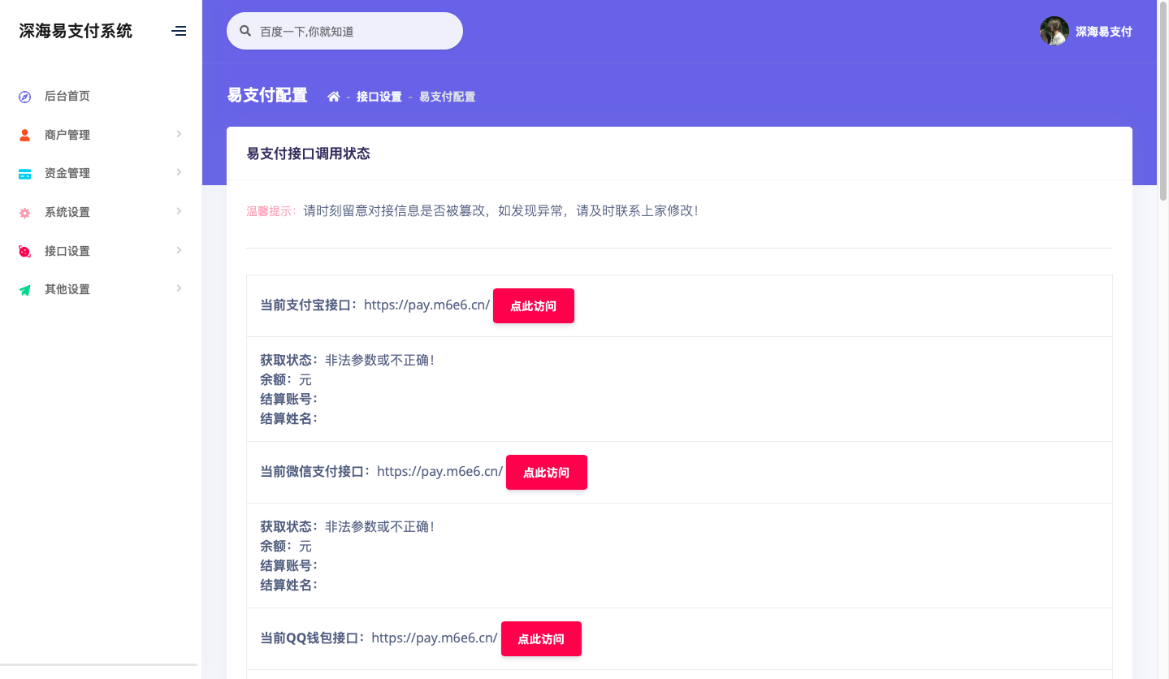This screenshot has height=679, width=1169.
Task: Click the 深海易支付 user avatar
Action: 1054,31
